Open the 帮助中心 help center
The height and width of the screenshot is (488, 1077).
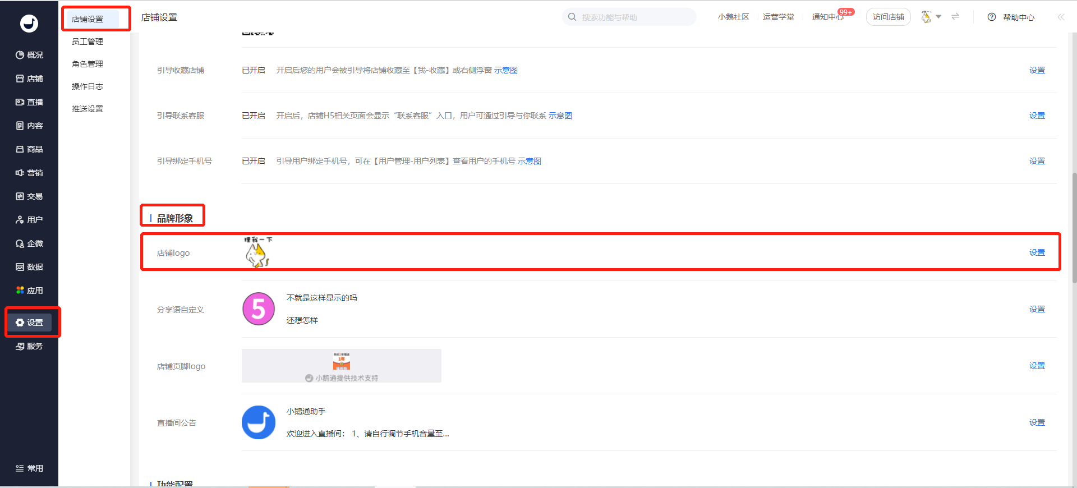pos(1011,17)
